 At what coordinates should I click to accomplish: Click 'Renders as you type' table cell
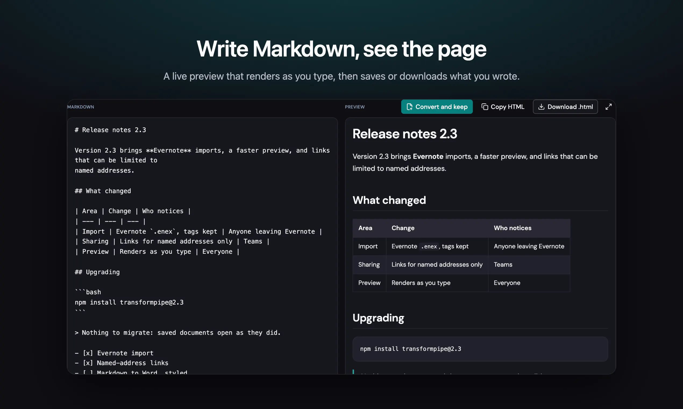point(437,283)
